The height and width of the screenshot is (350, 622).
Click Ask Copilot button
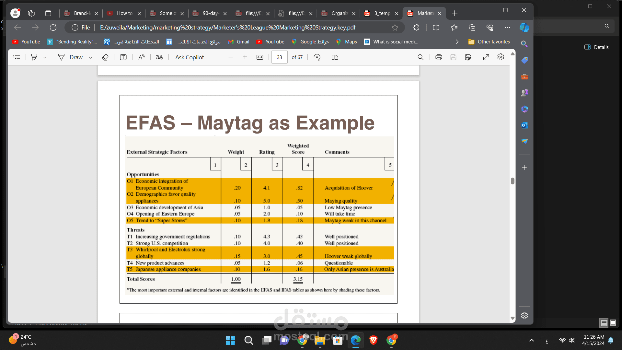(190, 57)
